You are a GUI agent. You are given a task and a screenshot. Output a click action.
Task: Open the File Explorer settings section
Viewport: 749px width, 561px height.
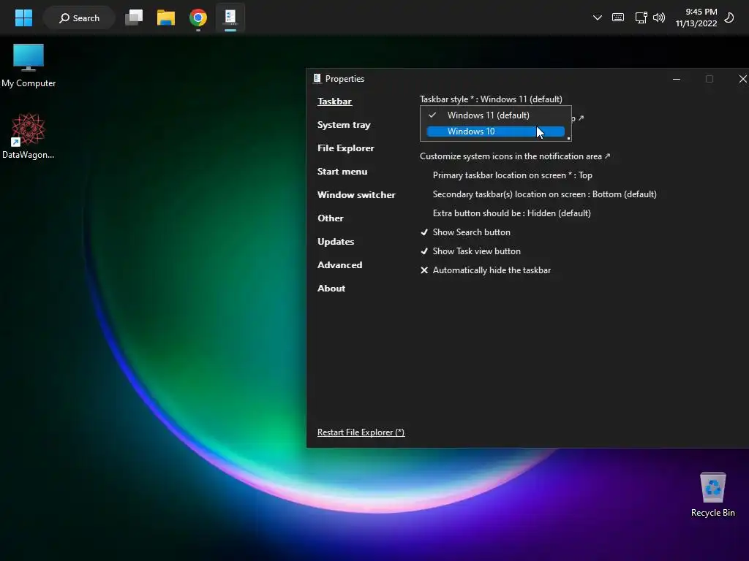(x=346, y=148)
